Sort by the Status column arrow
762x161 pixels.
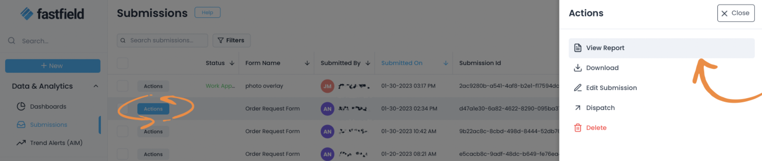232,63
